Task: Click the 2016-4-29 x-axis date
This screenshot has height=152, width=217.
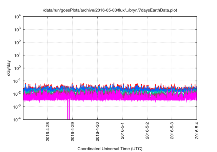Action: tap(73, 132)
